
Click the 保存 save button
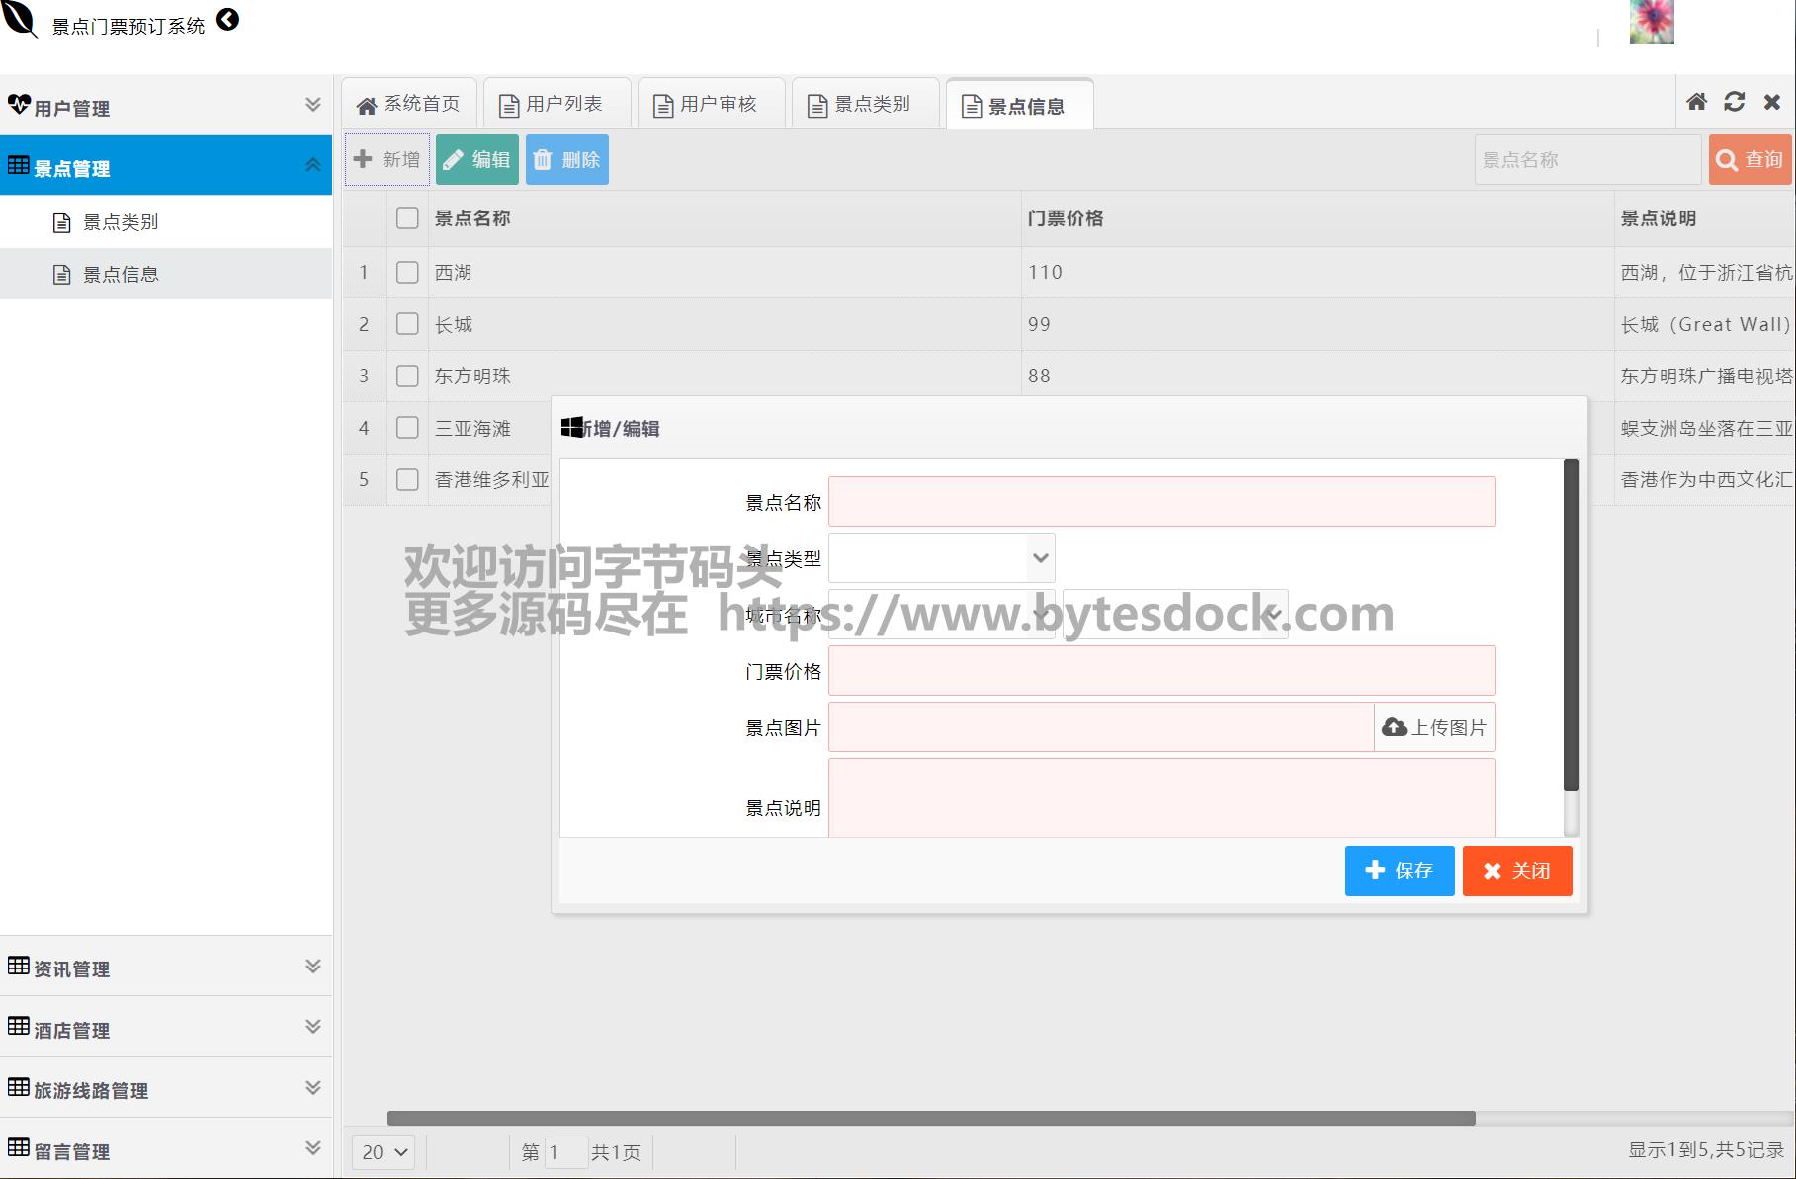(x=1399, y=871)
